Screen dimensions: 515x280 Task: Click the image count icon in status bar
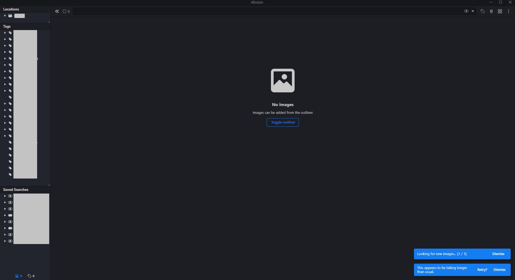click(16, 276)
